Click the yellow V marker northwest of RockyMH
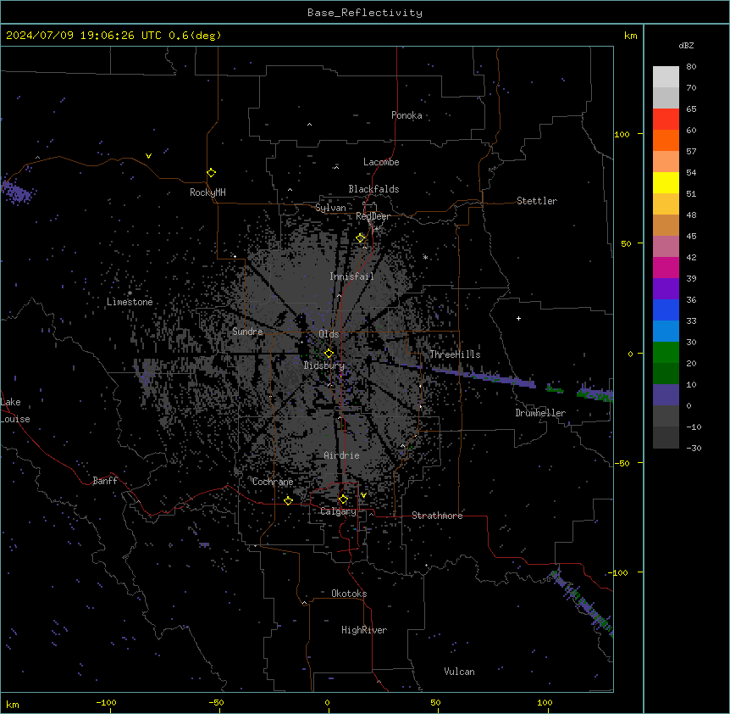 pyautogui.click(x=148, y=156)
